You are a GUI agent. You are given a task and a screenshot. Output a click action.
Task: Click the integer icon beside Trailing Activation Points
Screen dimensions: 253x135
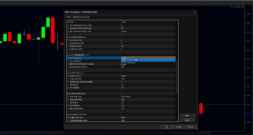tap(68, 121)
